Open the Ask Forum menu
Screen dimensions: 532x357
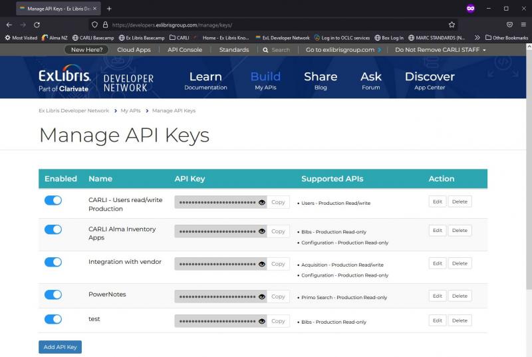click(371, 80)
